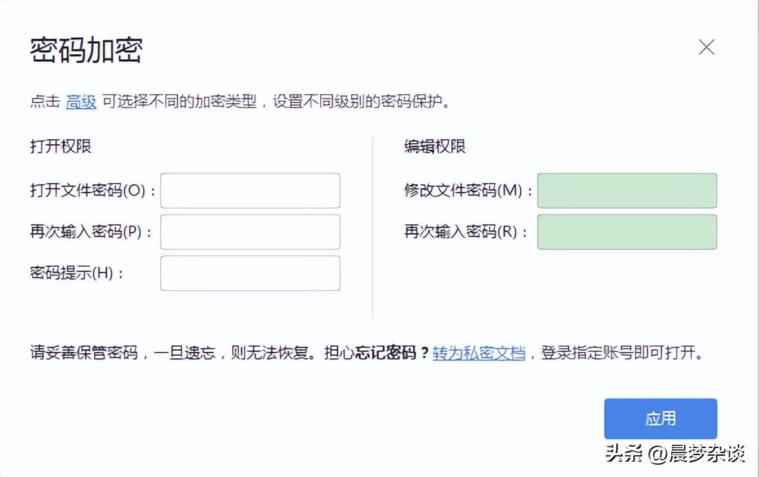The width and height of the screenshot is (759, 477).
Task: Click the 打开文件密码(O) input field
Action: click(x=250, y=190)
